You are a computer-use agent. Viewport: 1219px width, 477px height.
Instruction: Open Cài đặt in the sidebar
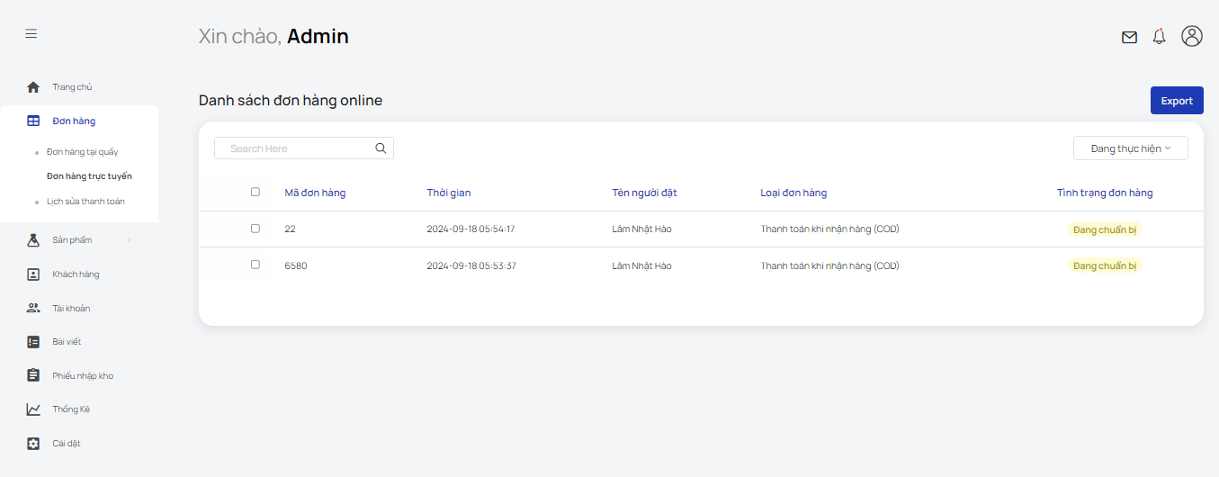[67, 444]
